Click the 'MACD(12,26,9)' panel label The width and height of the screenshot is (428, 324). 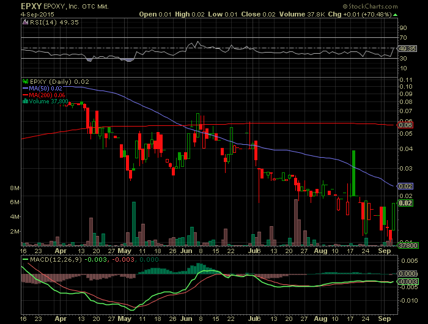pos(56,260)
